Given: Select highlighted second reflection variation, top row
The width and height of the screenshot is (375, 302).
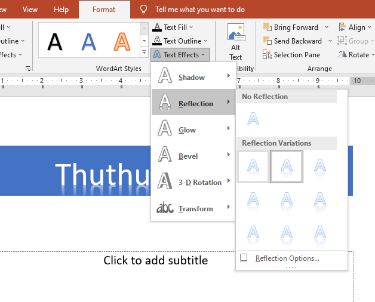Looking at the screenshot, I should tap(287, 167).
